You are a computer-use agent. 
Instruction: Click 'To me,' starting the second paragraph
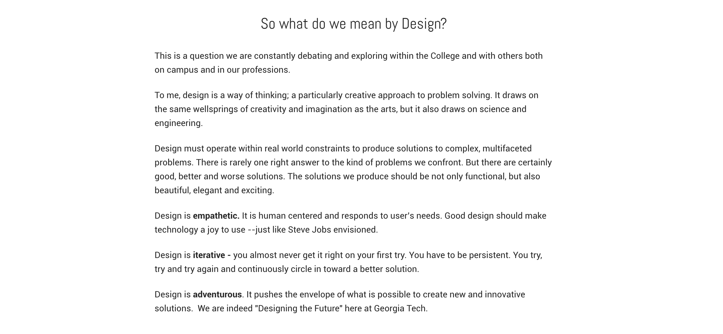[x=168, y=95]
